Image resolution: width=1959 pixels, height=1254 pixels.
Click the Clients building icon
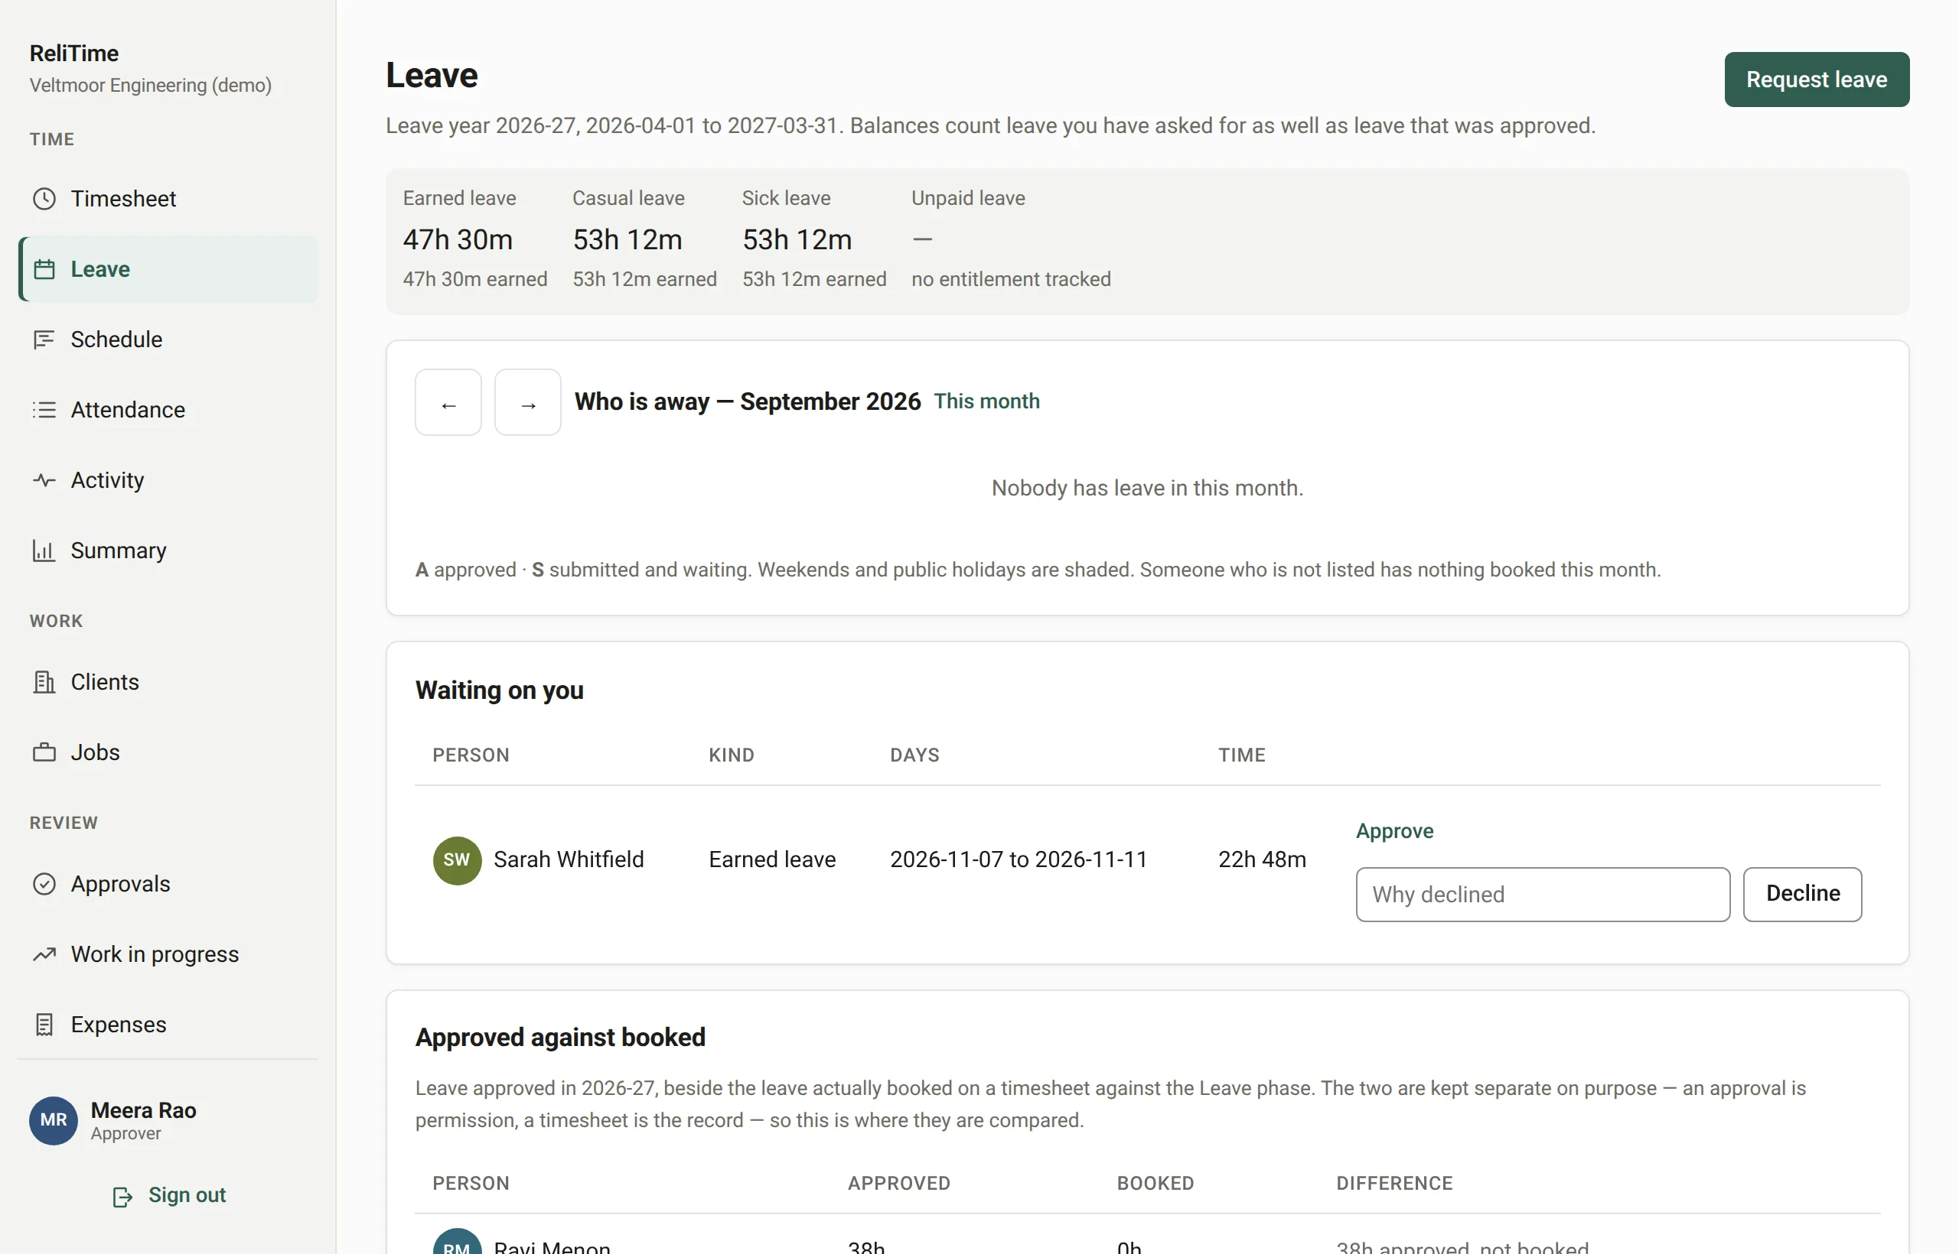pyautogui.click(x=44, y=681)
